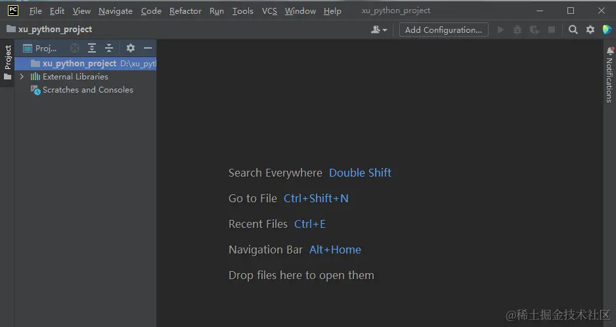Open the Code With Me user dropdown
Image resolution: width=616 pixels, height=327 pixels.
pos(379,30)
